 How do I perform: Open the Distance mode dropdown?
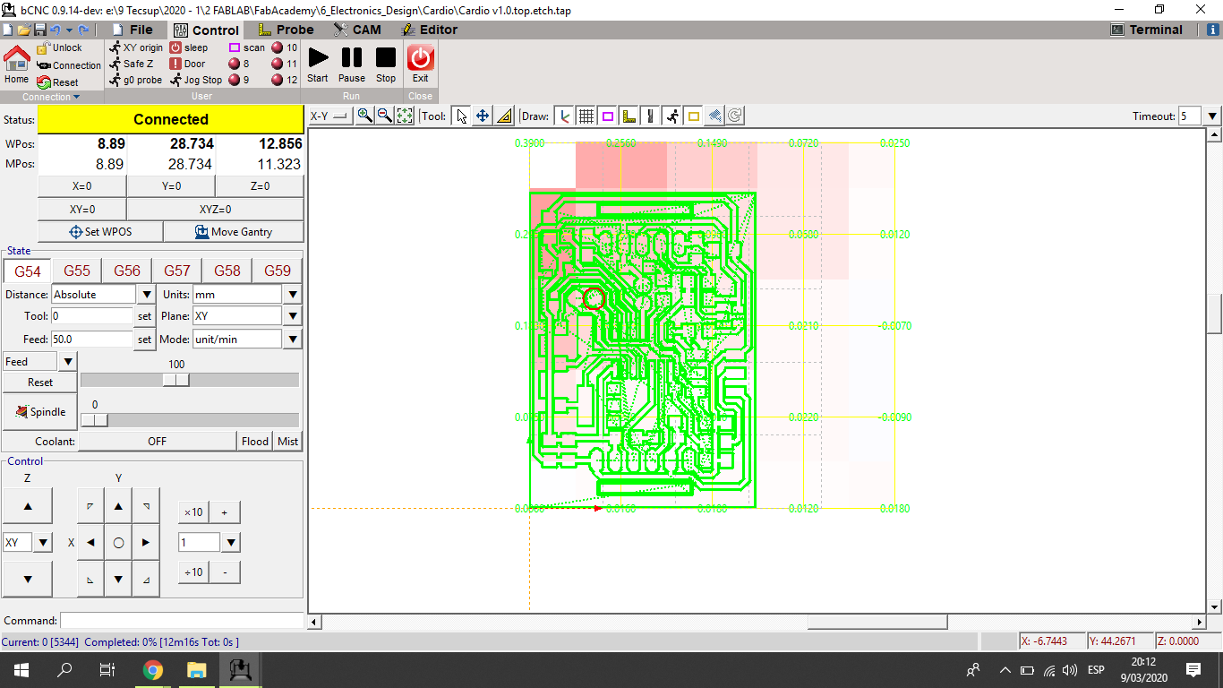[148, 294]
